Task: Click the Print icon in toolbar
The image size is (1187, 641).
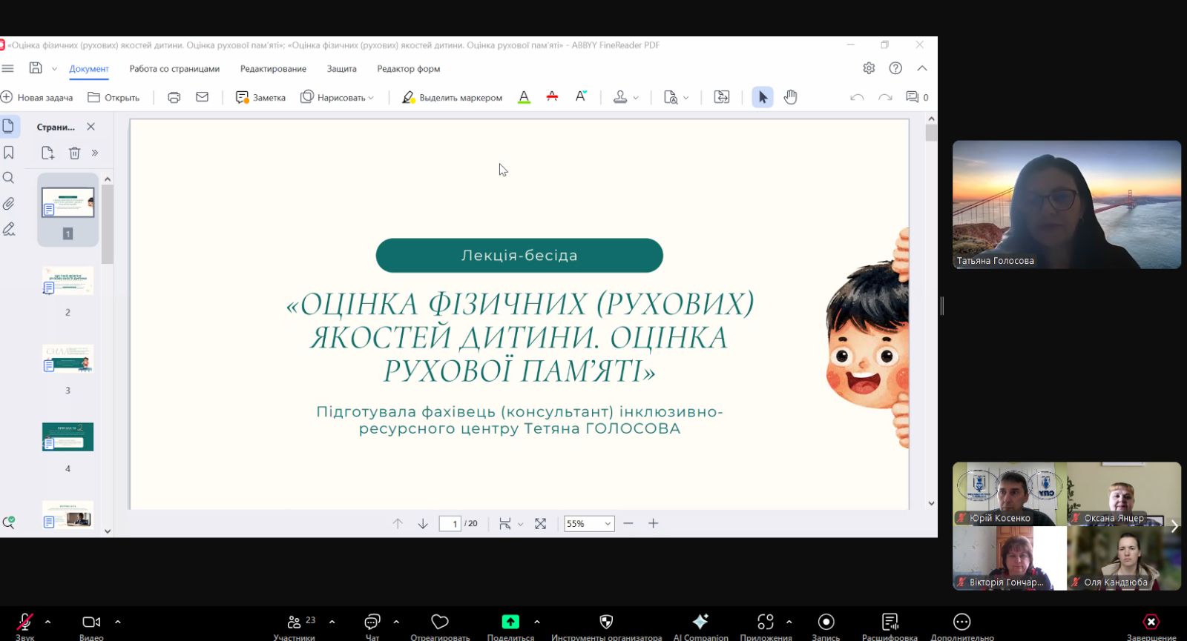Action: click(174, 97)
